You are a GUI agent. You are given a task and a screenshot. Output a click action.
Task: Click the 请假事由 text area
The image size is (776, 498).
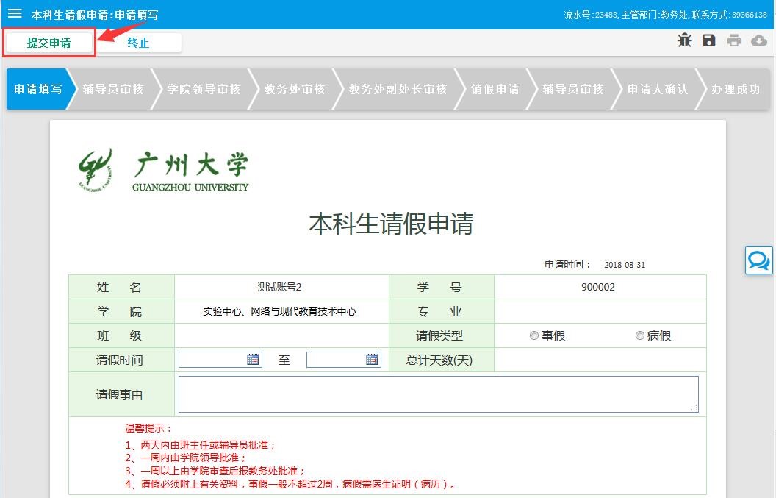[438, 394]
